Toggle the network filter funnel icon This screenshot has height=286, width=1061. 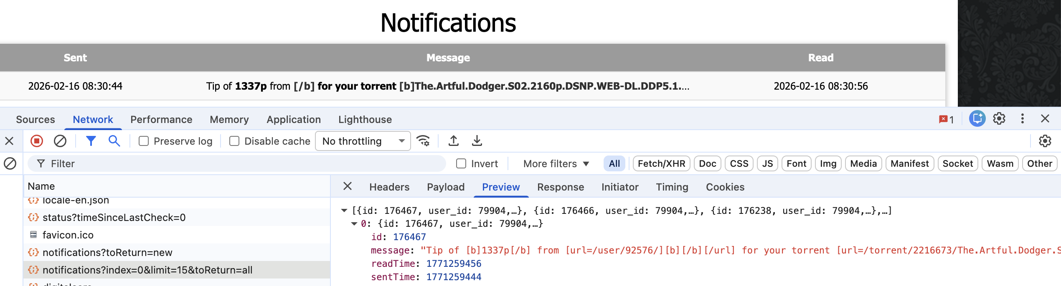[91, 141]
